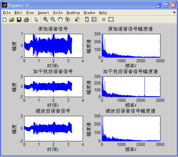The height and width of the screenshot is (157, 178).
Task: Maximize the Figure 3 window
Action: [166, 6]
